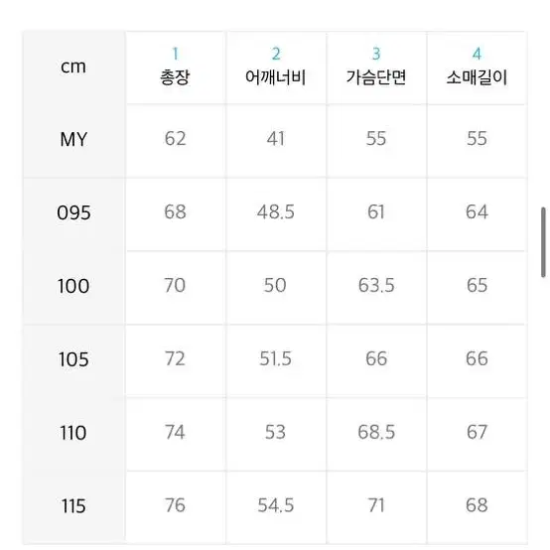Click the 54.5 shoulder width cell
550x550 pixels.
pyautogui.click(x=276, y=507)
